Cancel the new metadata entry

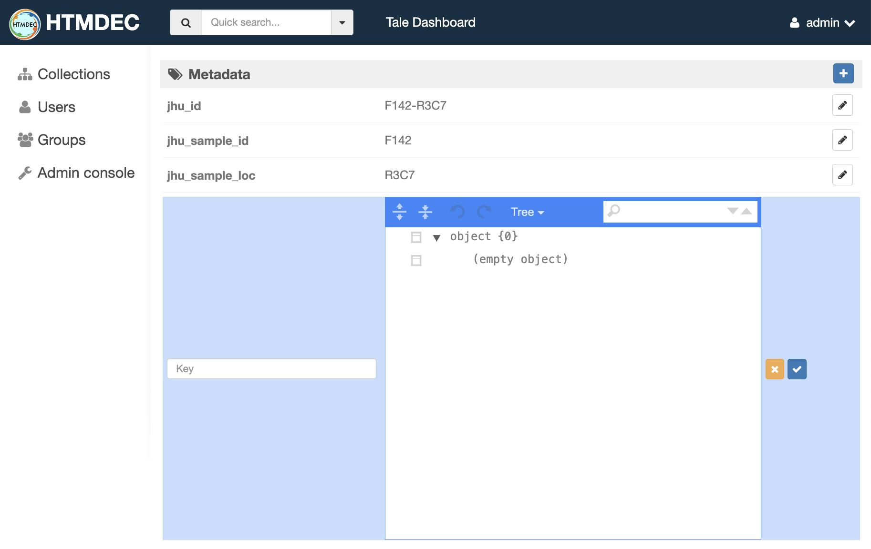[774, 369]
